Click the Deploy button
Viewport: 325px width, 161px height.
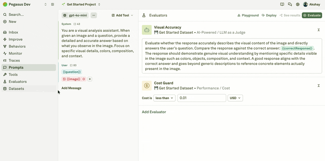tap(269, 15)
